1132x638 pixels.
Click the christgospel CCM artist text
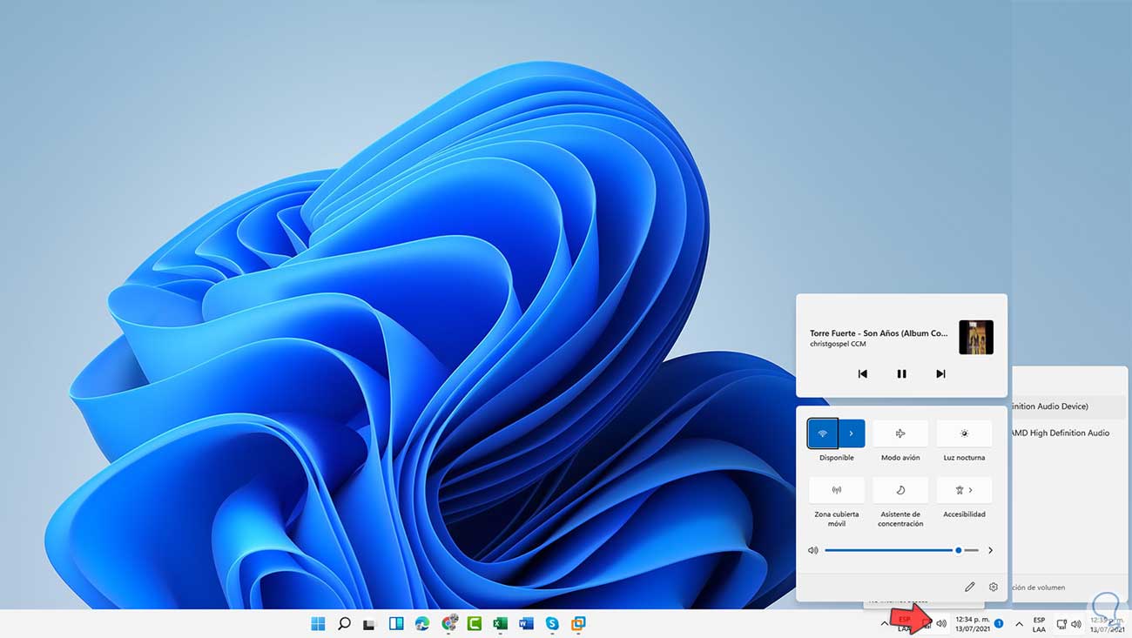838,345
